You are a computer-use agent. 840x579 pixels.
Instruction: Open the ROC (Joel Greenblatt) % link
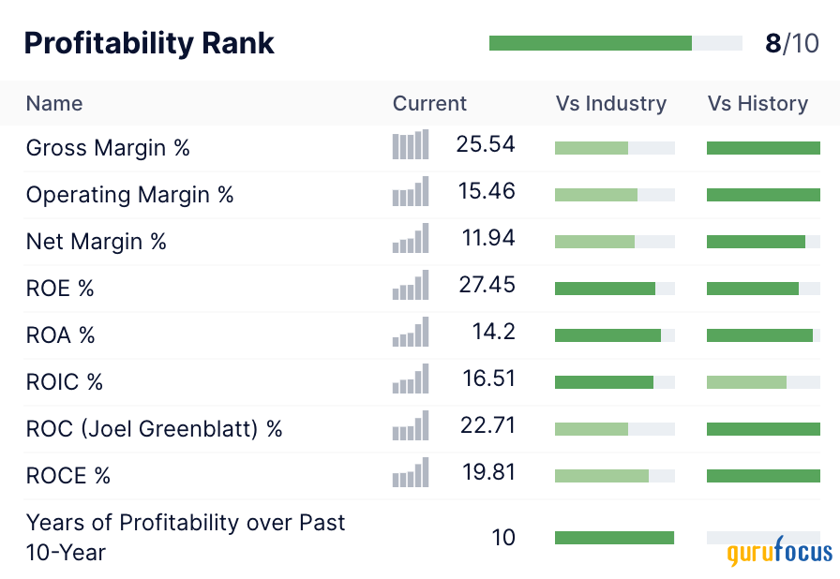154,429
